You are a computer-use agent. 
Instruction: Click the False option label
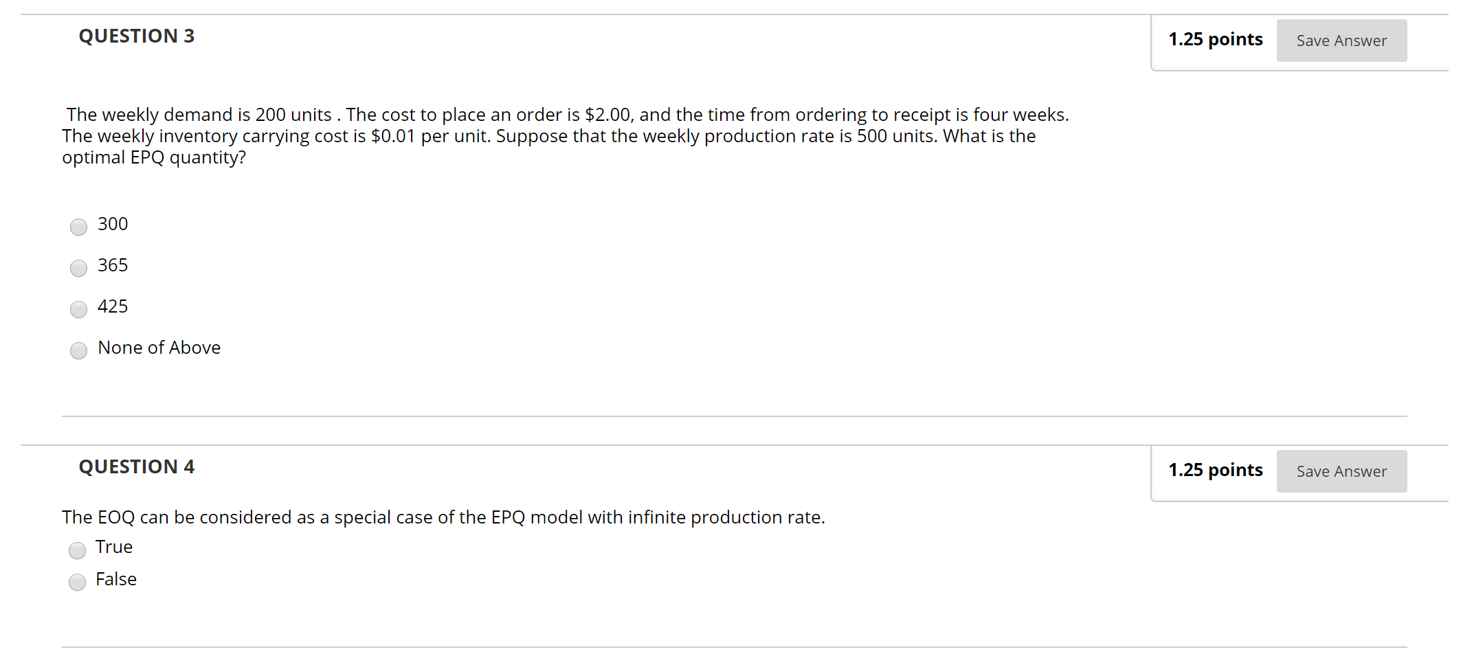pos(115,579)
